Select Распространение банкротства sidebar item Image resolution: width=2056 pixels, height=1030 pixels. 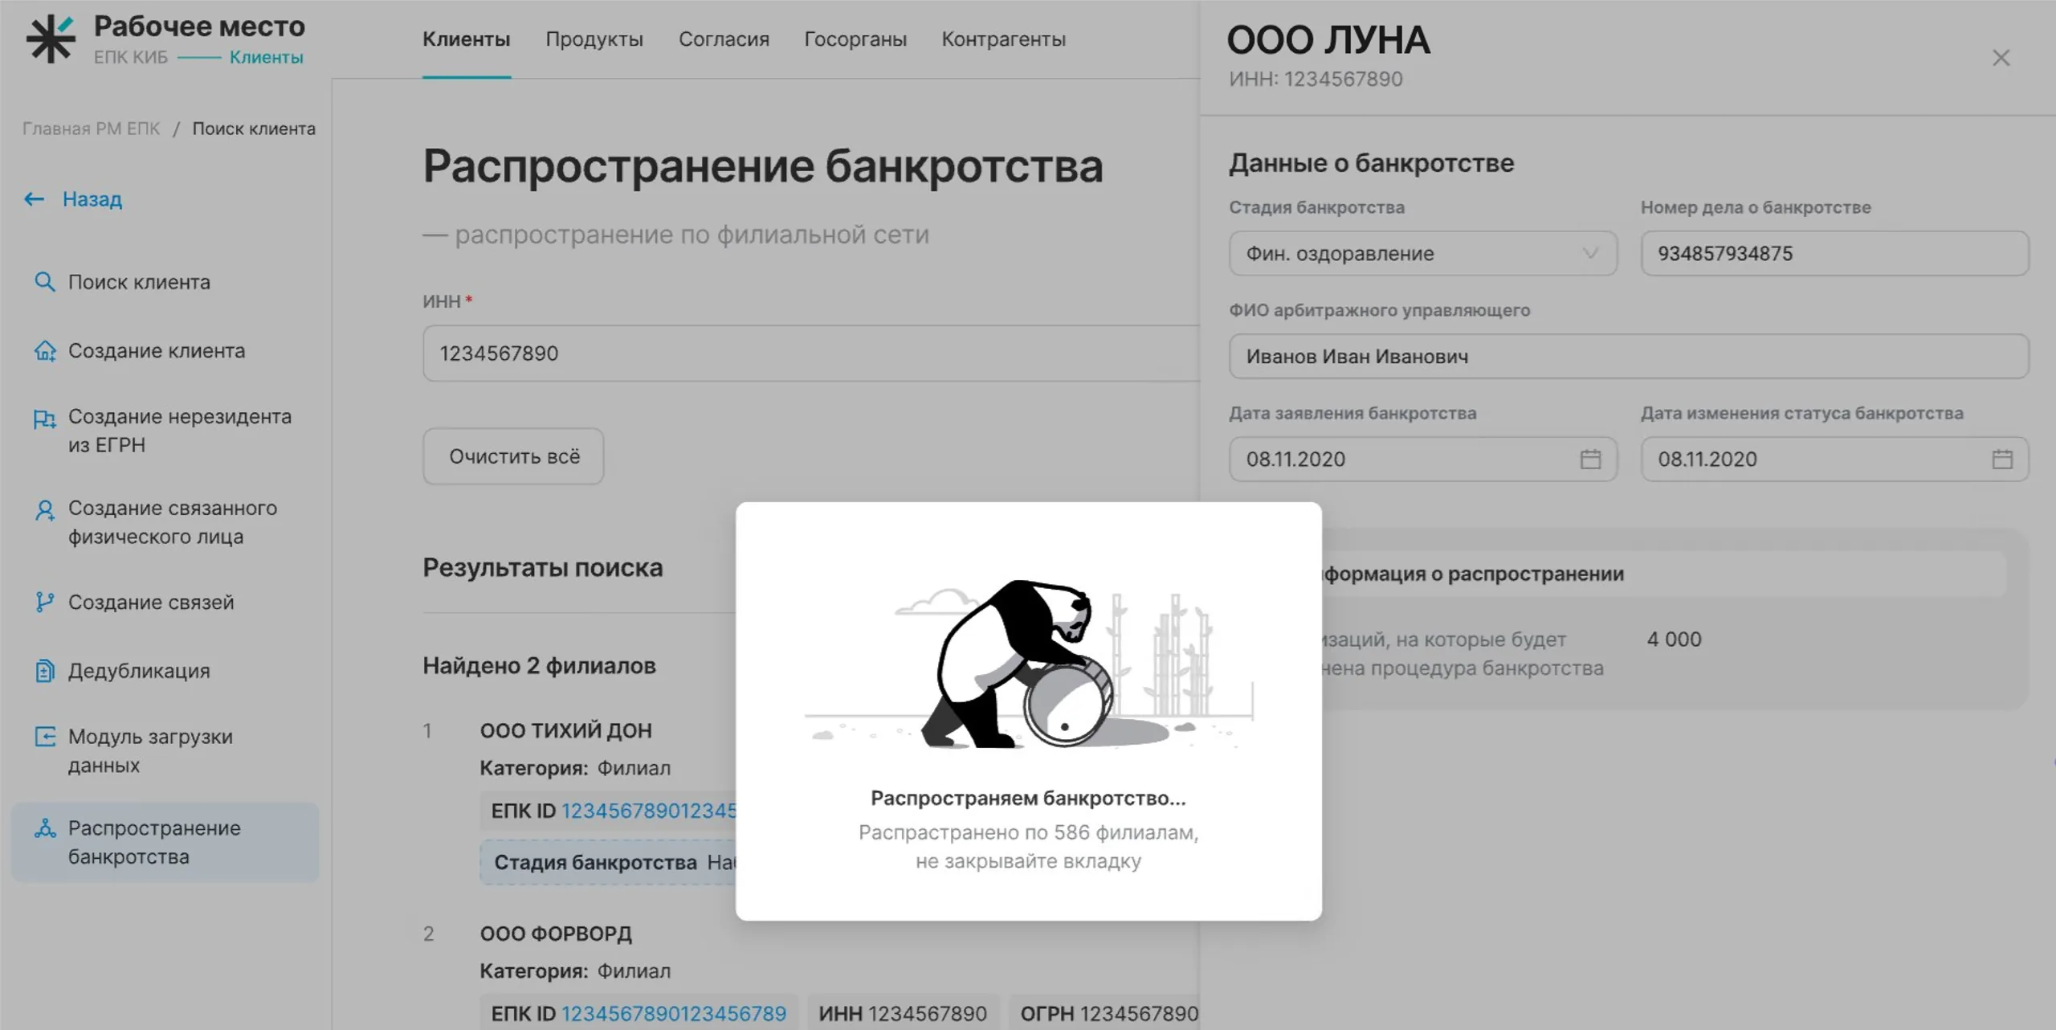(x=165, y=842)
